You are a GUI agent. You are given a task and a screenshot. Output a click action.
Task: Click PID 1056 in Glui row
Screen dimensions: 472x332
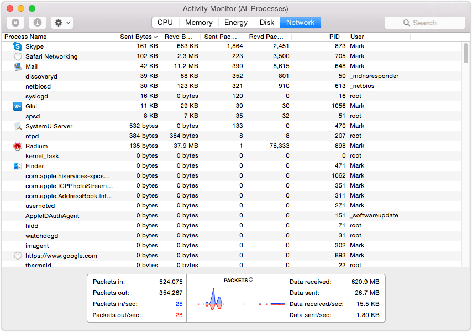(x=339, y=106)
